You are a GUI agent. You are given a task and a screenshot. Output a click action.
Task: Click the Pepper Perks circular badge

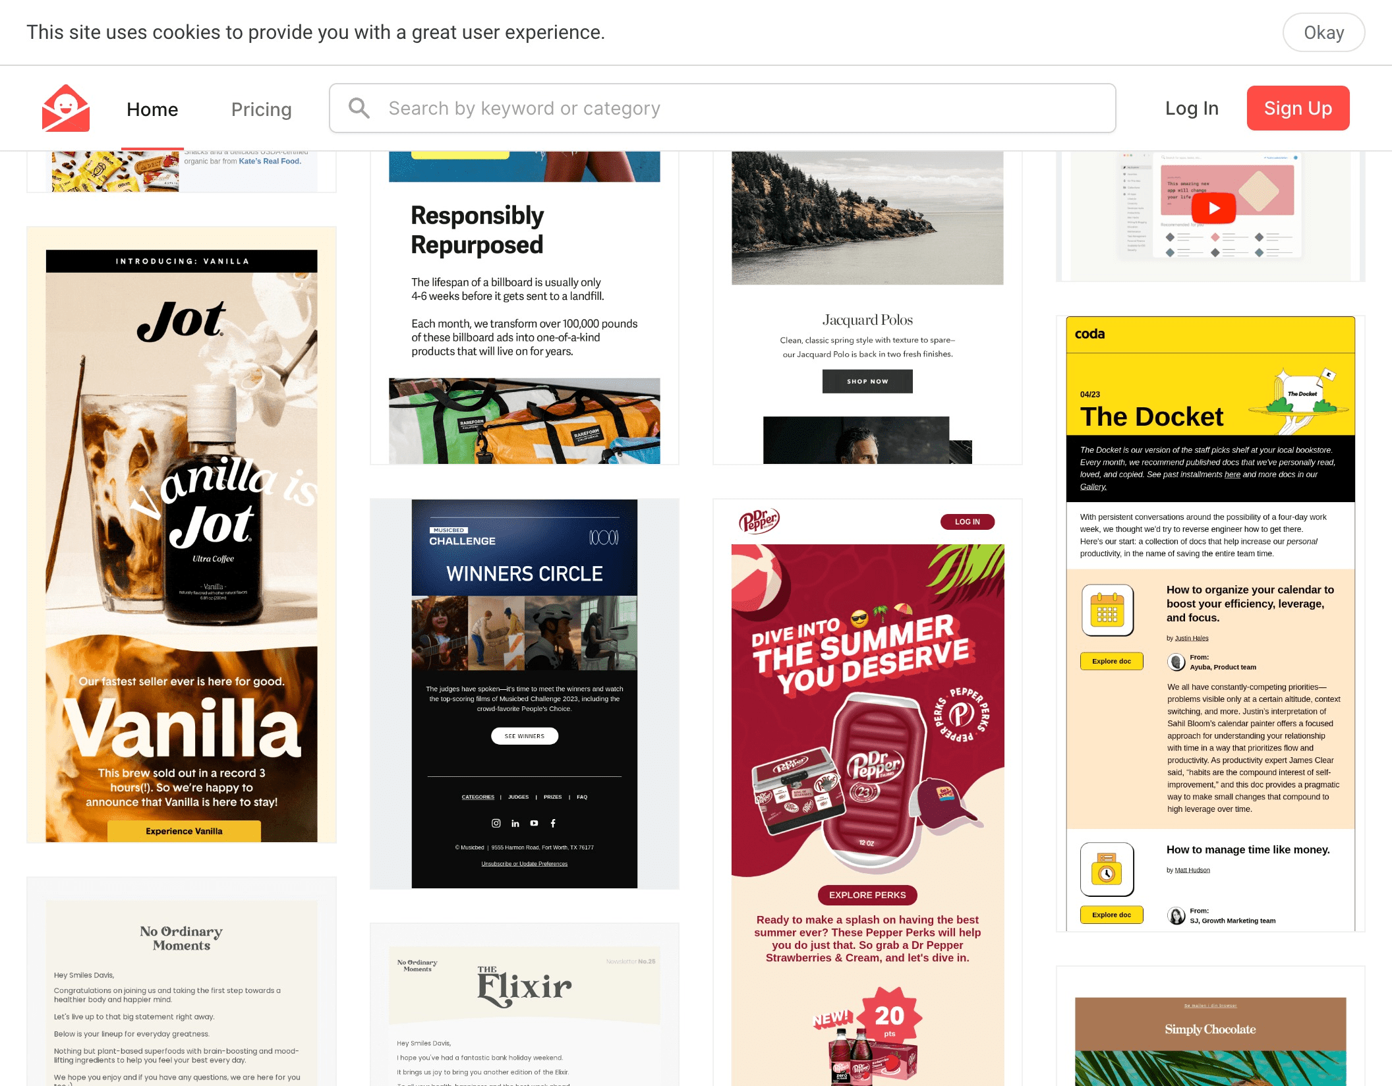coord(961,714)
